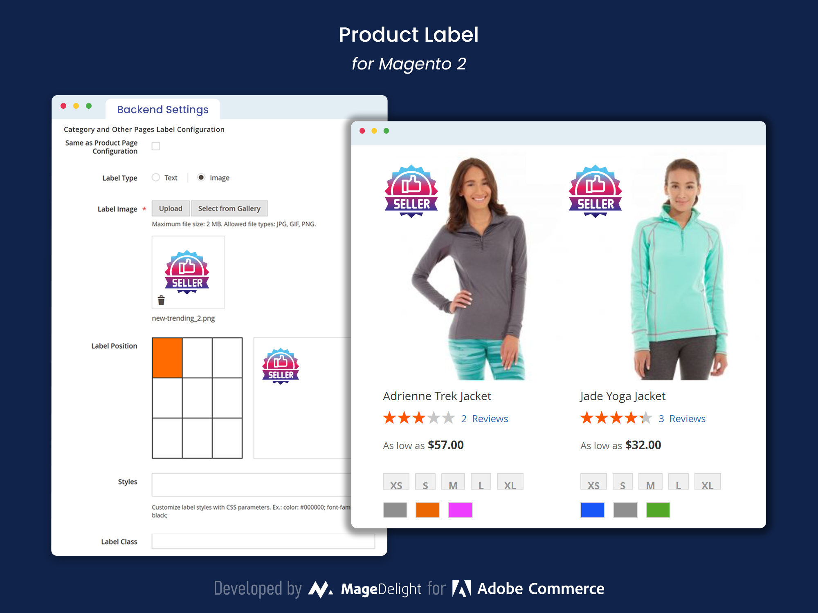Choose size M for Adrienne Trek Jacket
The height and width of the screenshot is (613, 818).
click(x=453, y=482)
